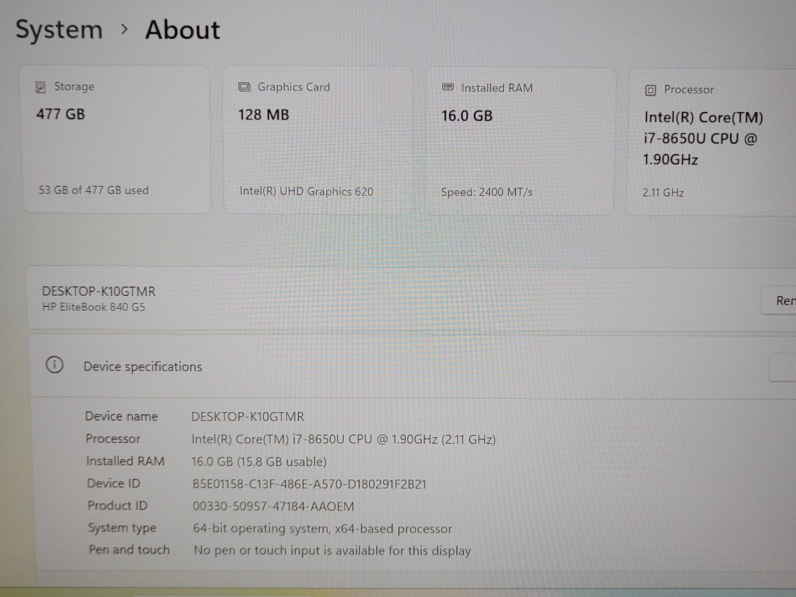796x597 pixels.
Task: Click the Rename this PC button
Action: click(x=779, y=301)
